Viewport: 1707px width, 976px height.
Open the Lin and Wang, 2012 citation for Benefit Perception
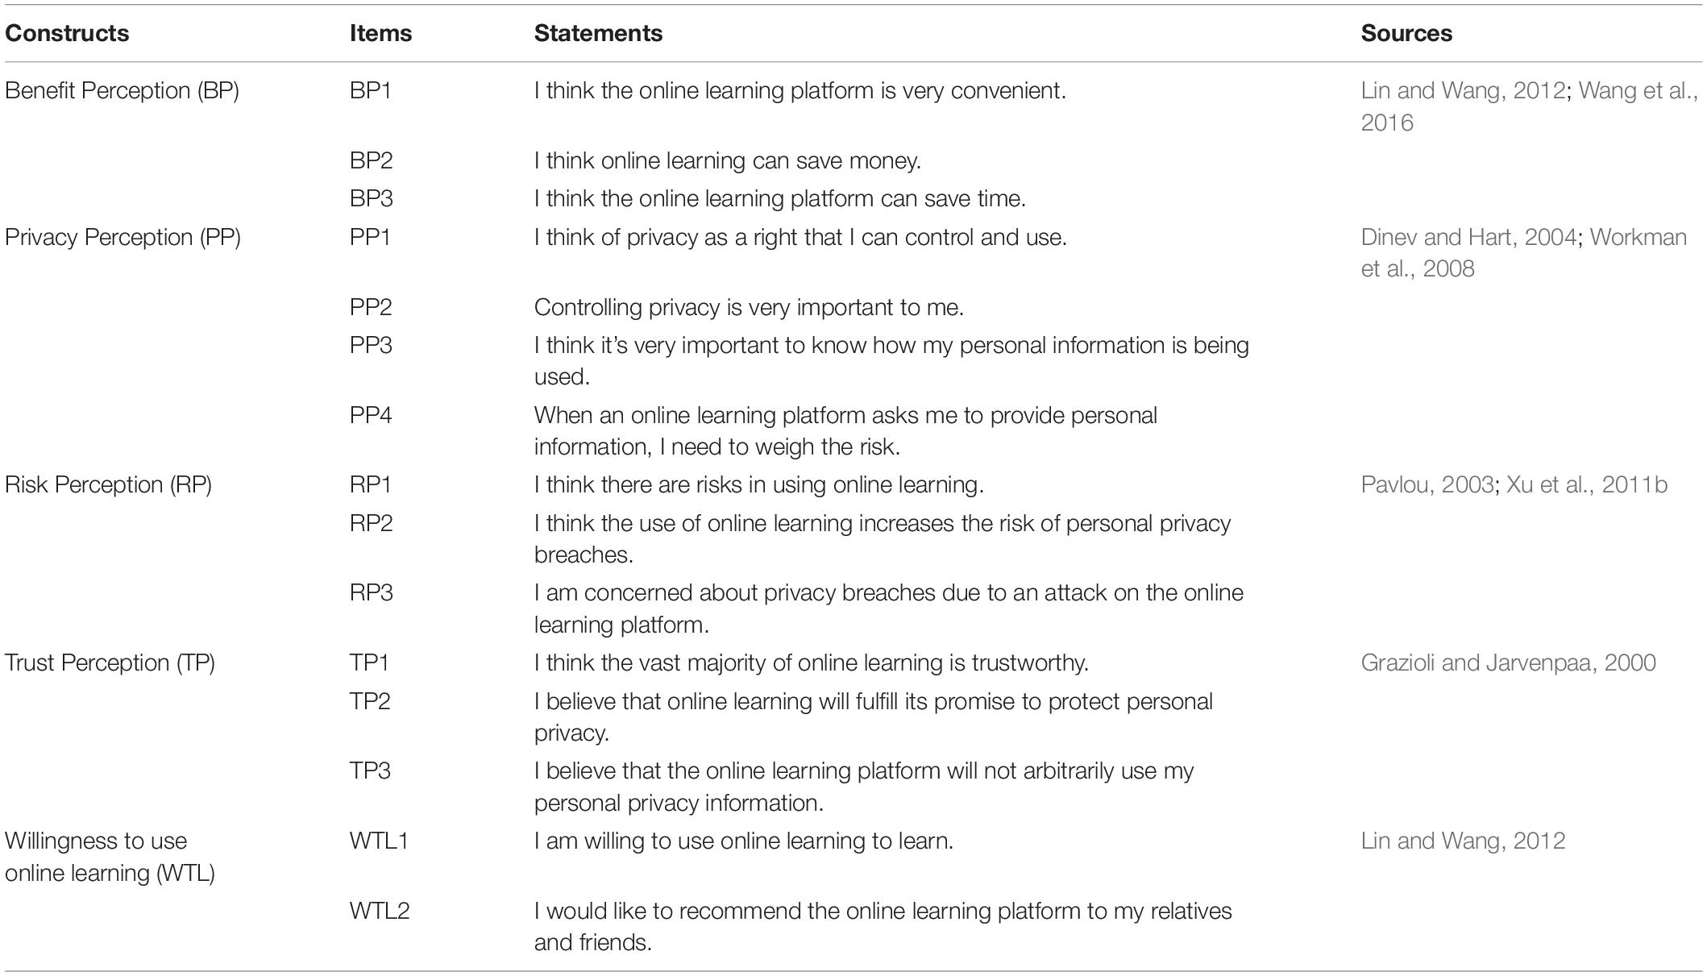tap(1463, 90)
